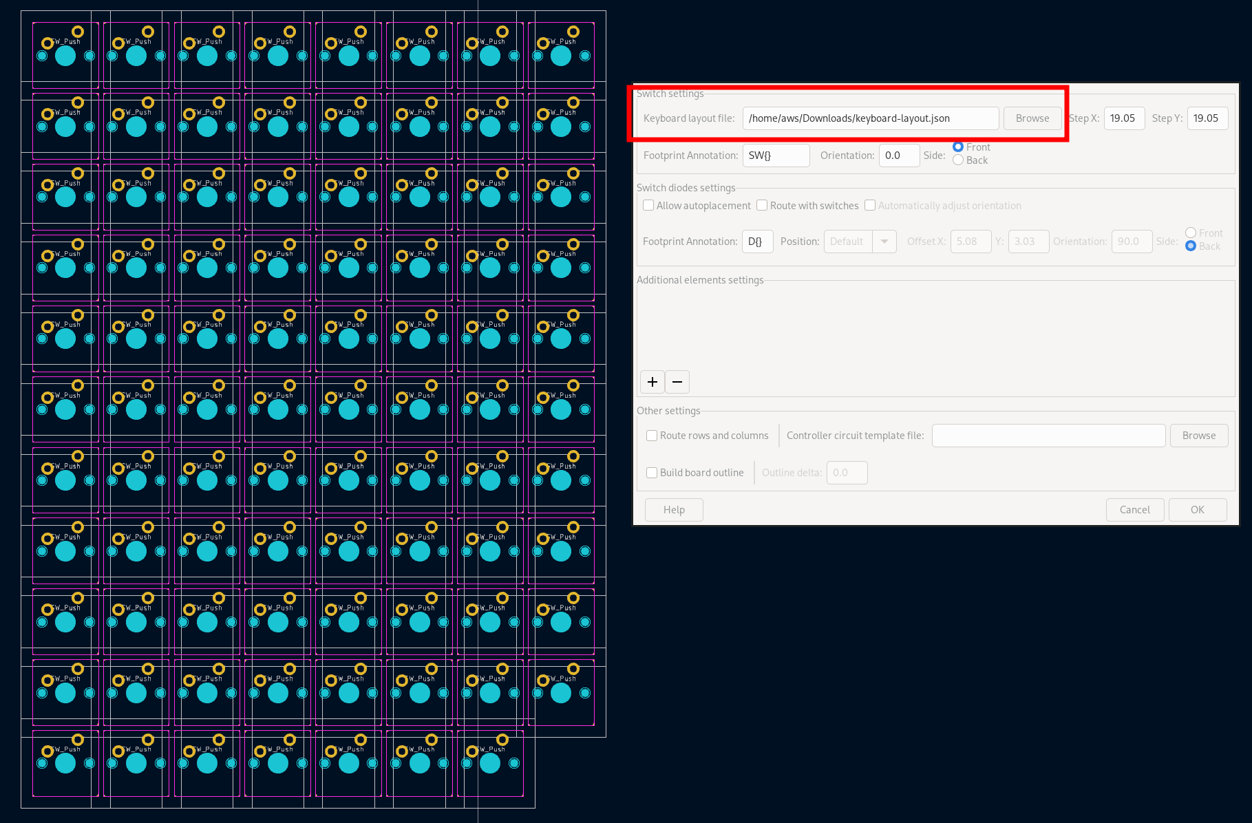1252x823 pixels.
Task: Select the Back side radio for diodes
Action: pos(1191,246)
